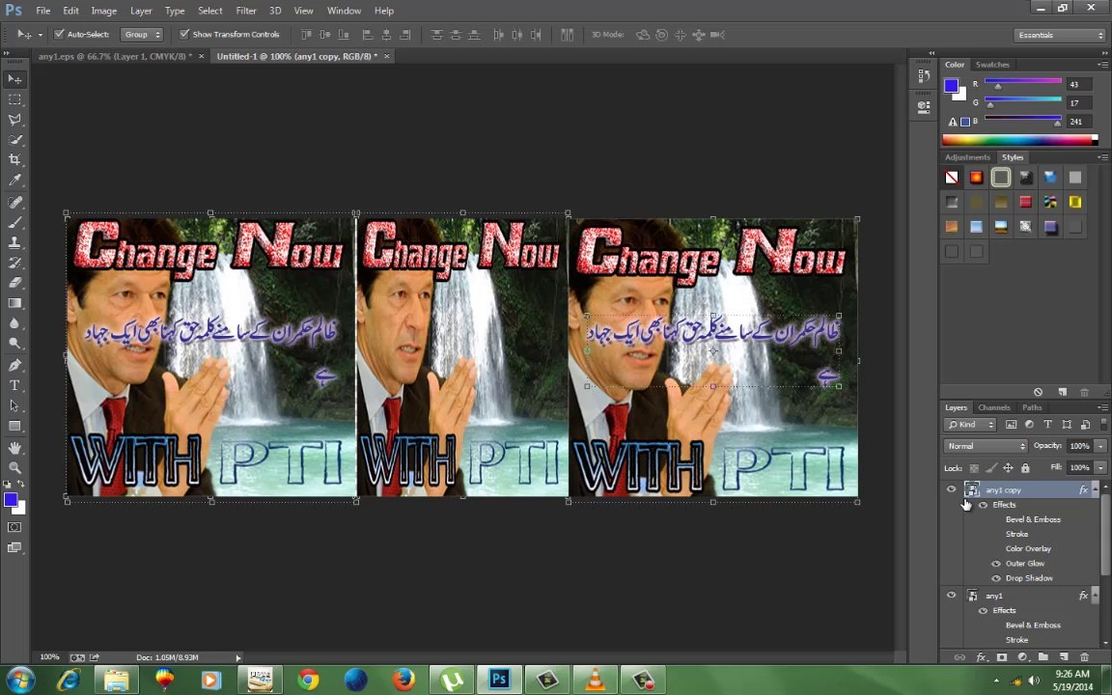
Task: Toggle the Auto-Select checkbox
Action: tap(59, 34)
